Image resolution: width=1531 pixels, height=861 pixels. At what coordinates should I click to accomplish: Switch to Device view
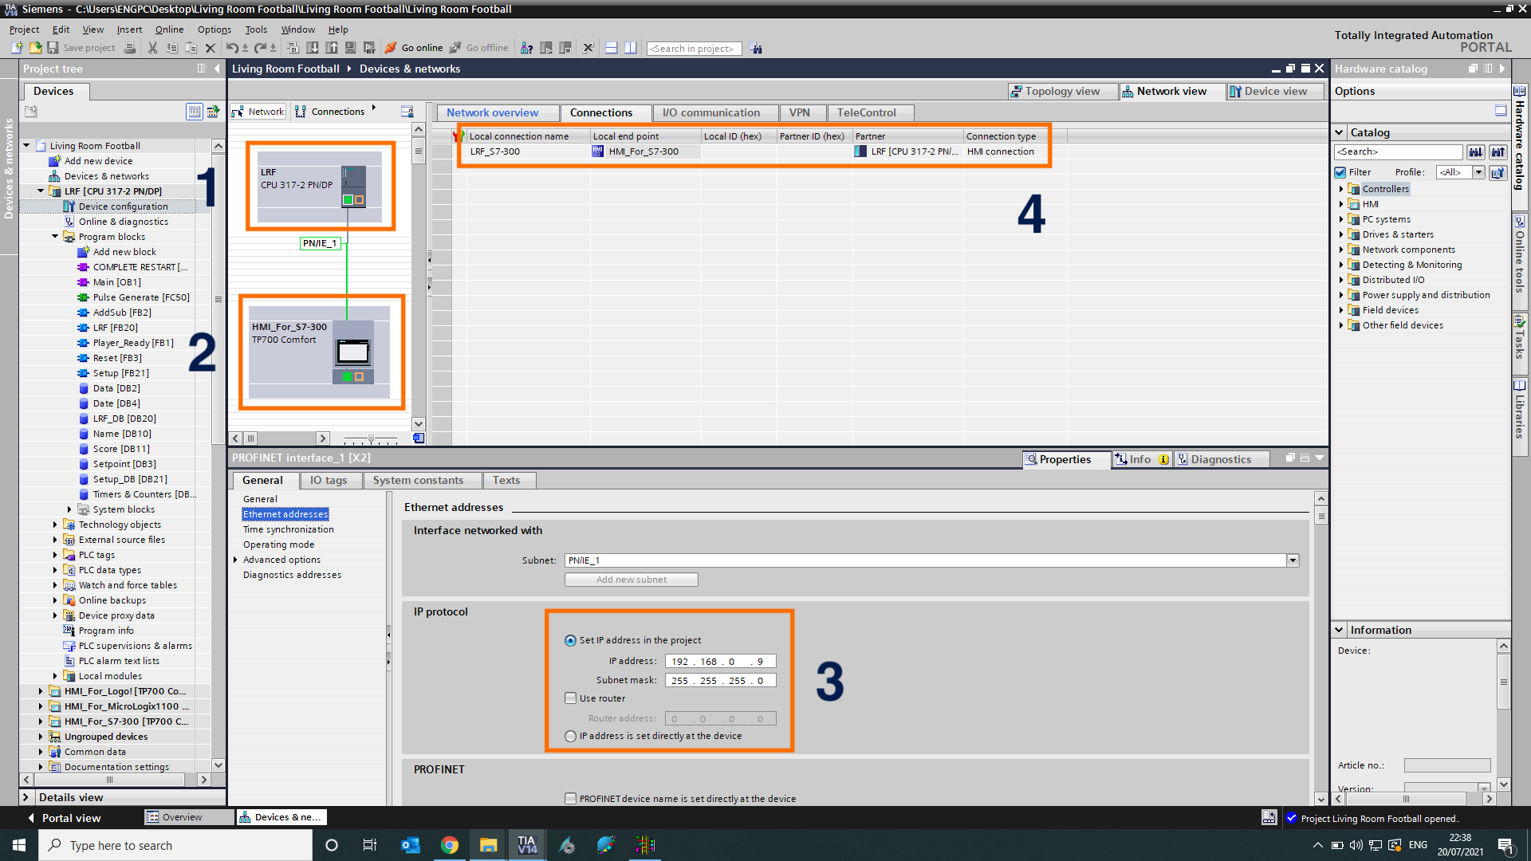tap(1274, 91)
